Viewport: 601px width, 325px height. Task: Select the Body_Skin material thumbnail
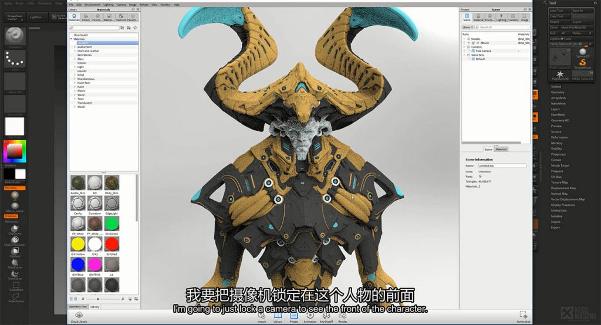tap(112, 183)
